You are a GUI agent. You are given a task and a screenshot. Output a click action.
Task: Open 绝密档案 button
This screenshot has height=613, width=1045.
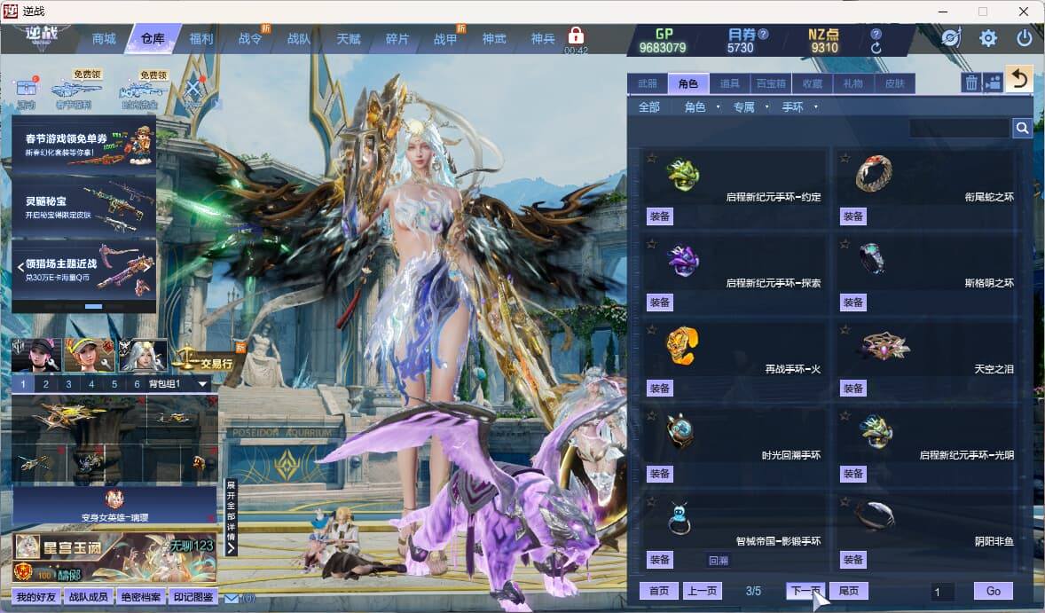[141, 597]
